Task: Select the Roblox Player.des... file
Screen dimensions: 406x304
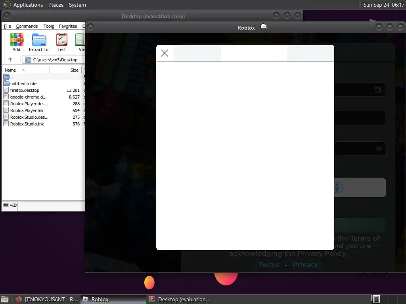Action: (x=44, y=104)
